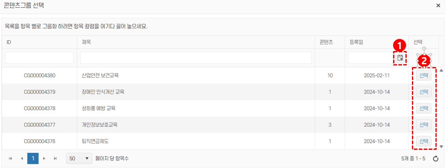Image resolution: width=446 pixels, height=168 pixels.
Task: Select the 성희롱 예방 교육 row button
Action: pos(423,108)
